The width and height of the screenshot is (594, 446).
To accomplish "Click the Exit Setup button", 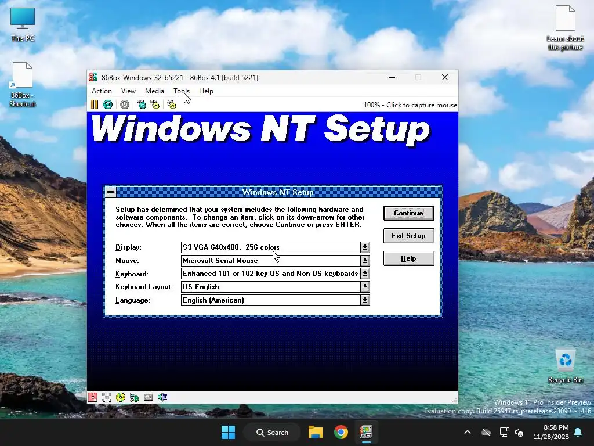I will (x=409, y=236).
